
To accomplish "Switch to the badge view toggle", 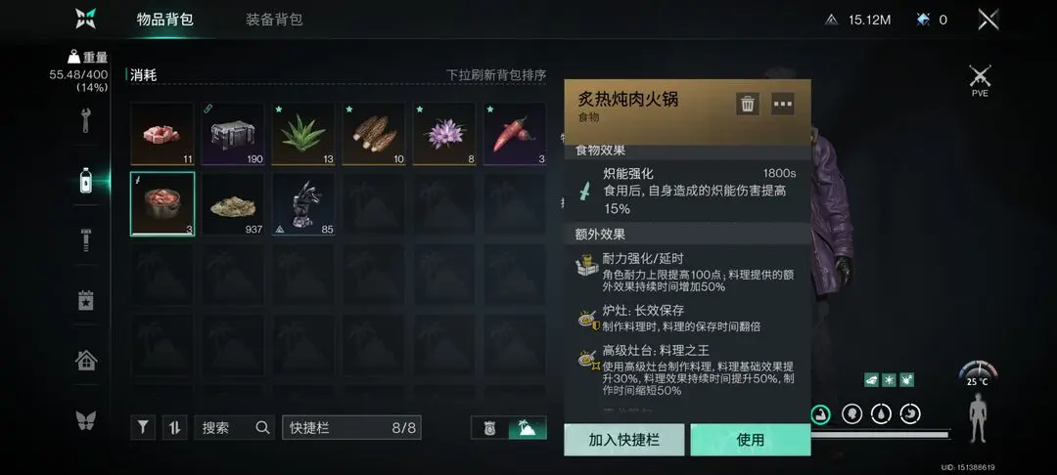I will point(489,427).
